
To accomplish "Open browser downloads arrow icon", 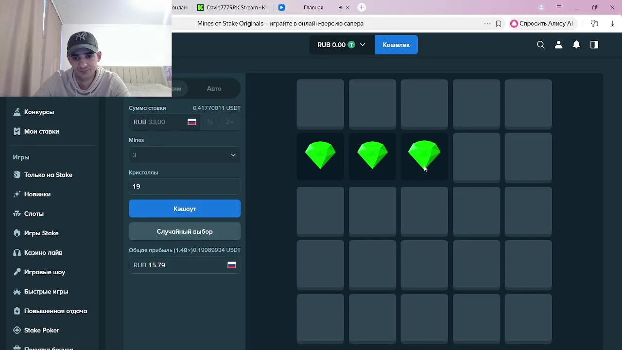I will [612, 23].
